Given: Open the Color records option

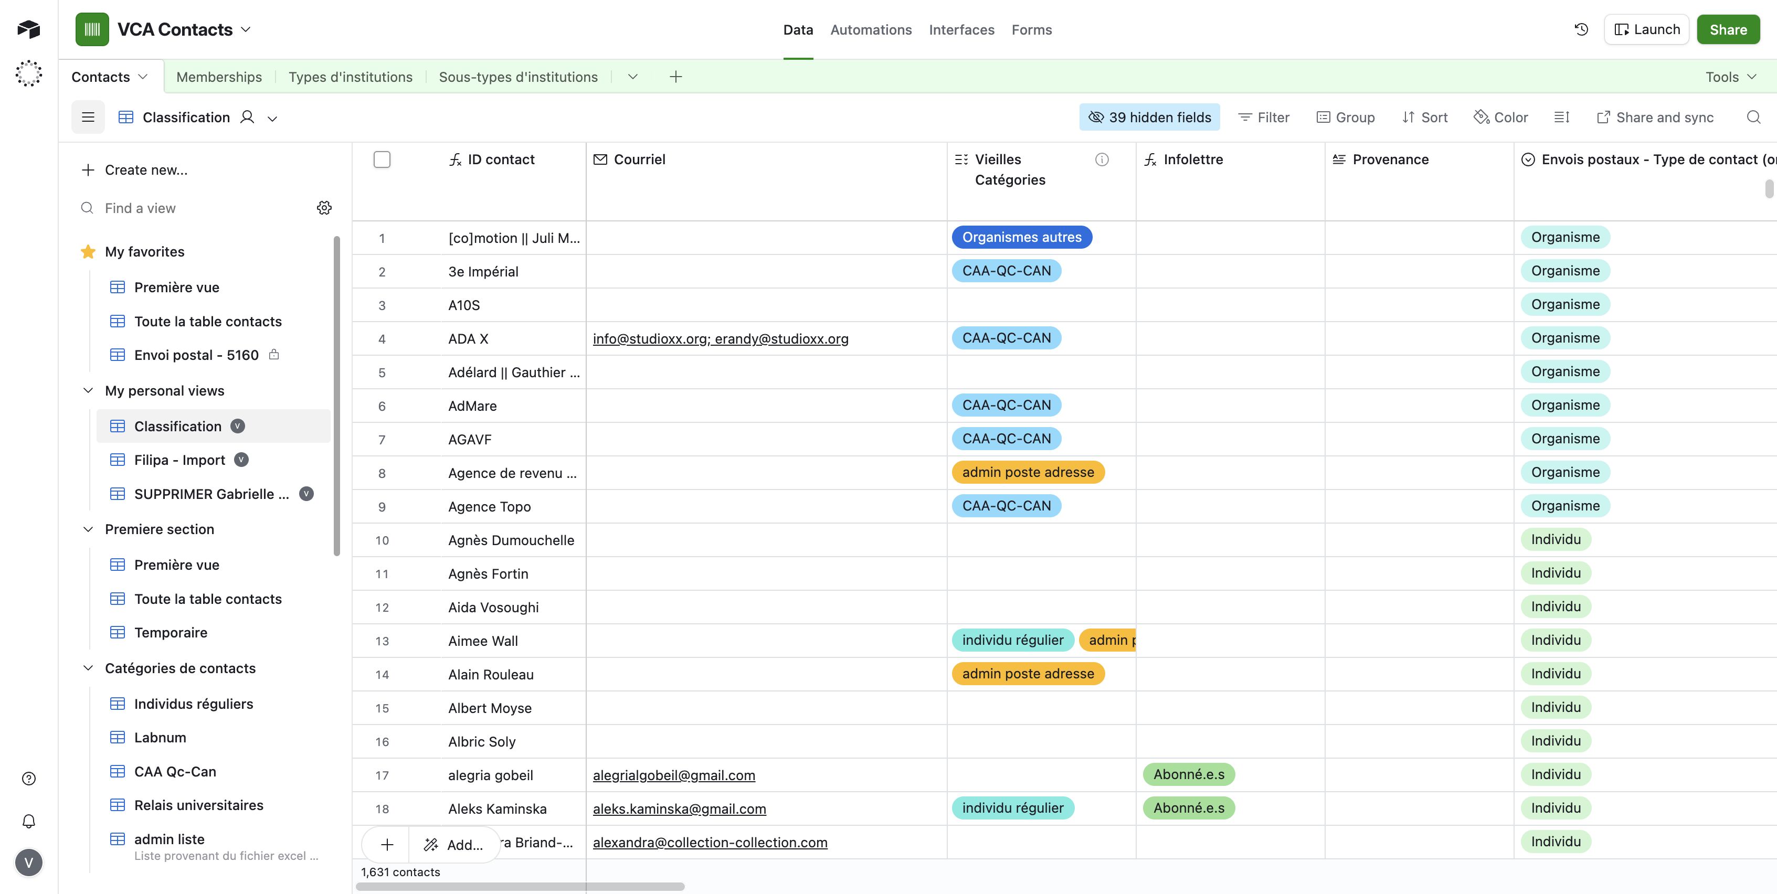Looking at the screenshot, I should point(1501,118).
